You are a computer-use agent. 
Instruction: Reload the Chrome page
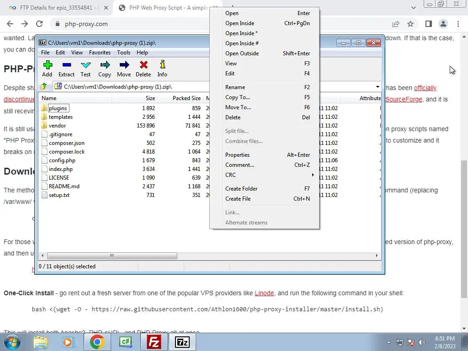[x=39, y=24]
